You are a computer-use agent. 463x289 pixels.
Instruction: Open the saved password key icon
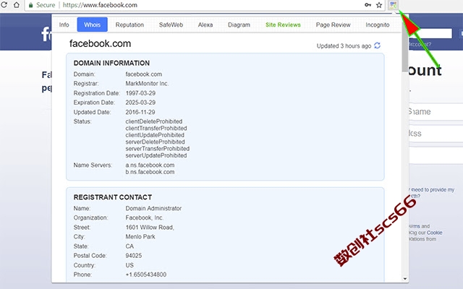click(368, 5)
